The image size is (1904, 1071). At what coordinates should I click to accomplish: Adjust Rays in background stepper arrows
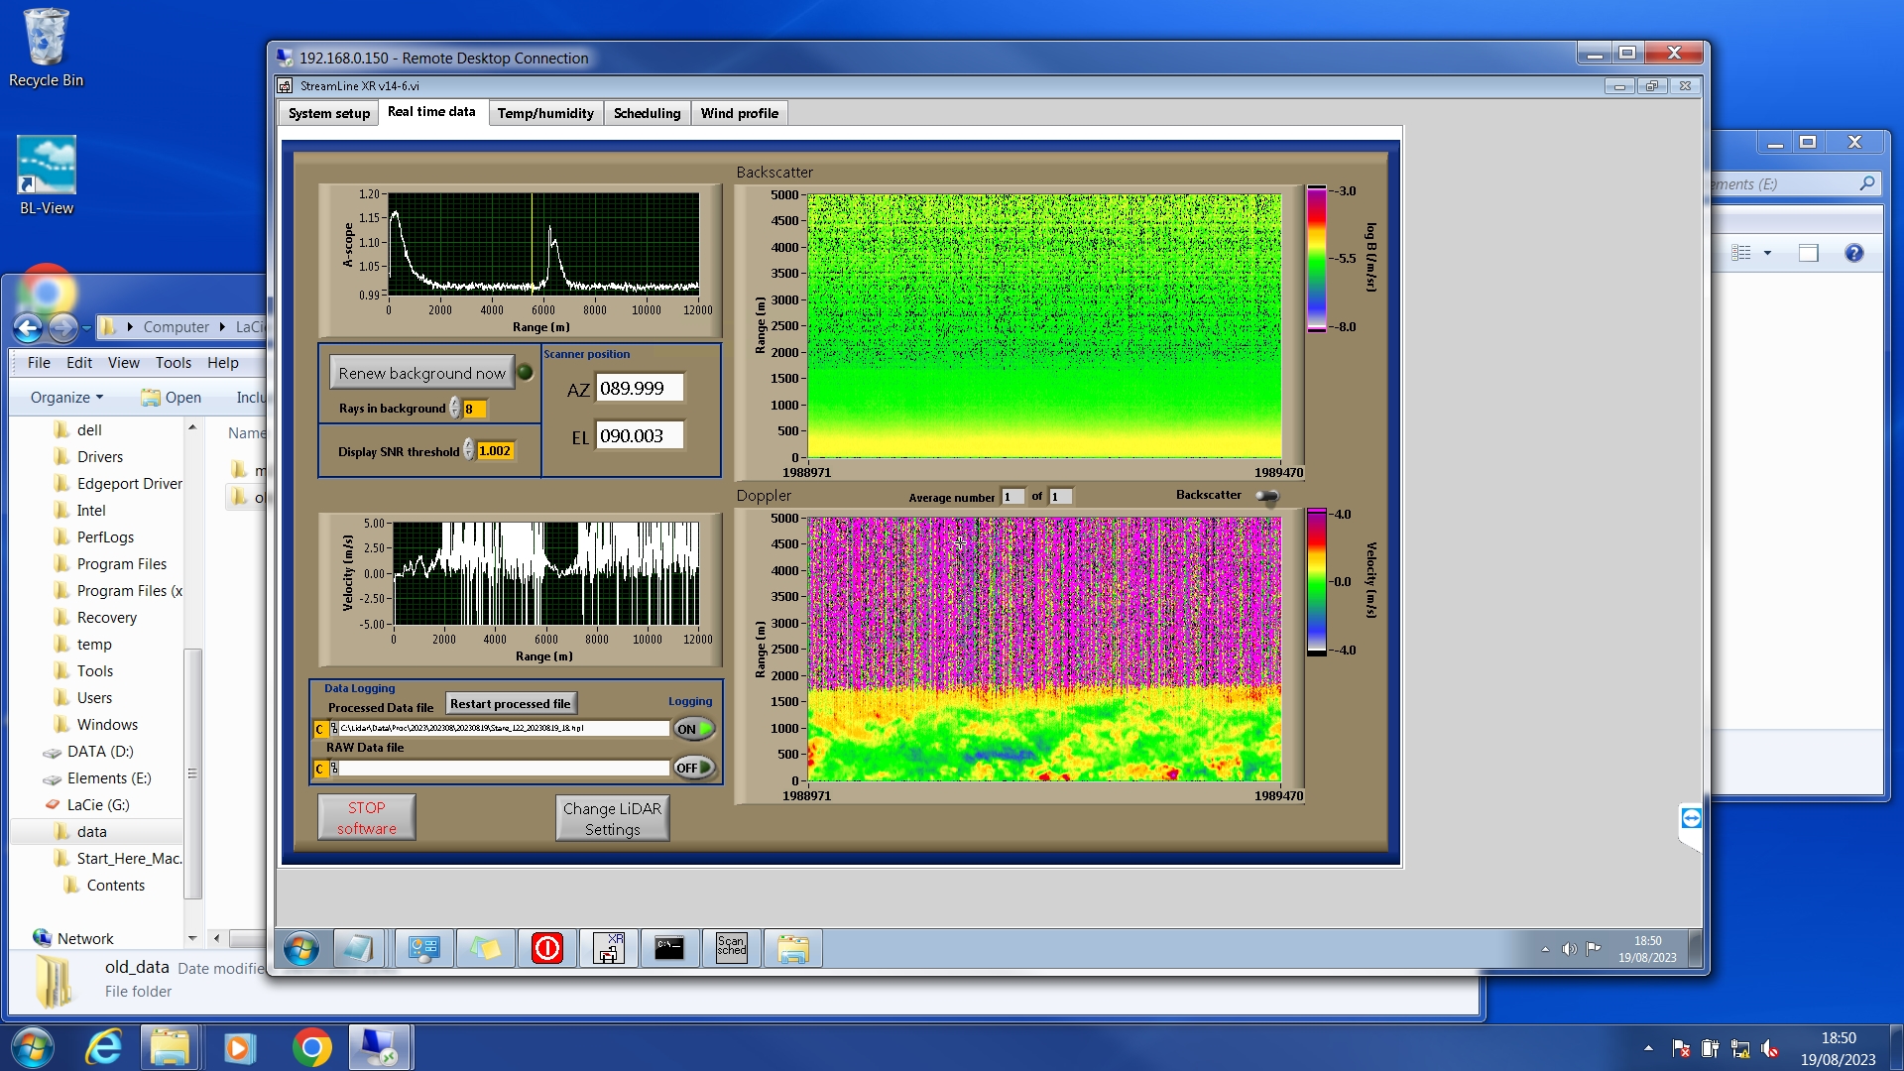[x=455, y=408]
